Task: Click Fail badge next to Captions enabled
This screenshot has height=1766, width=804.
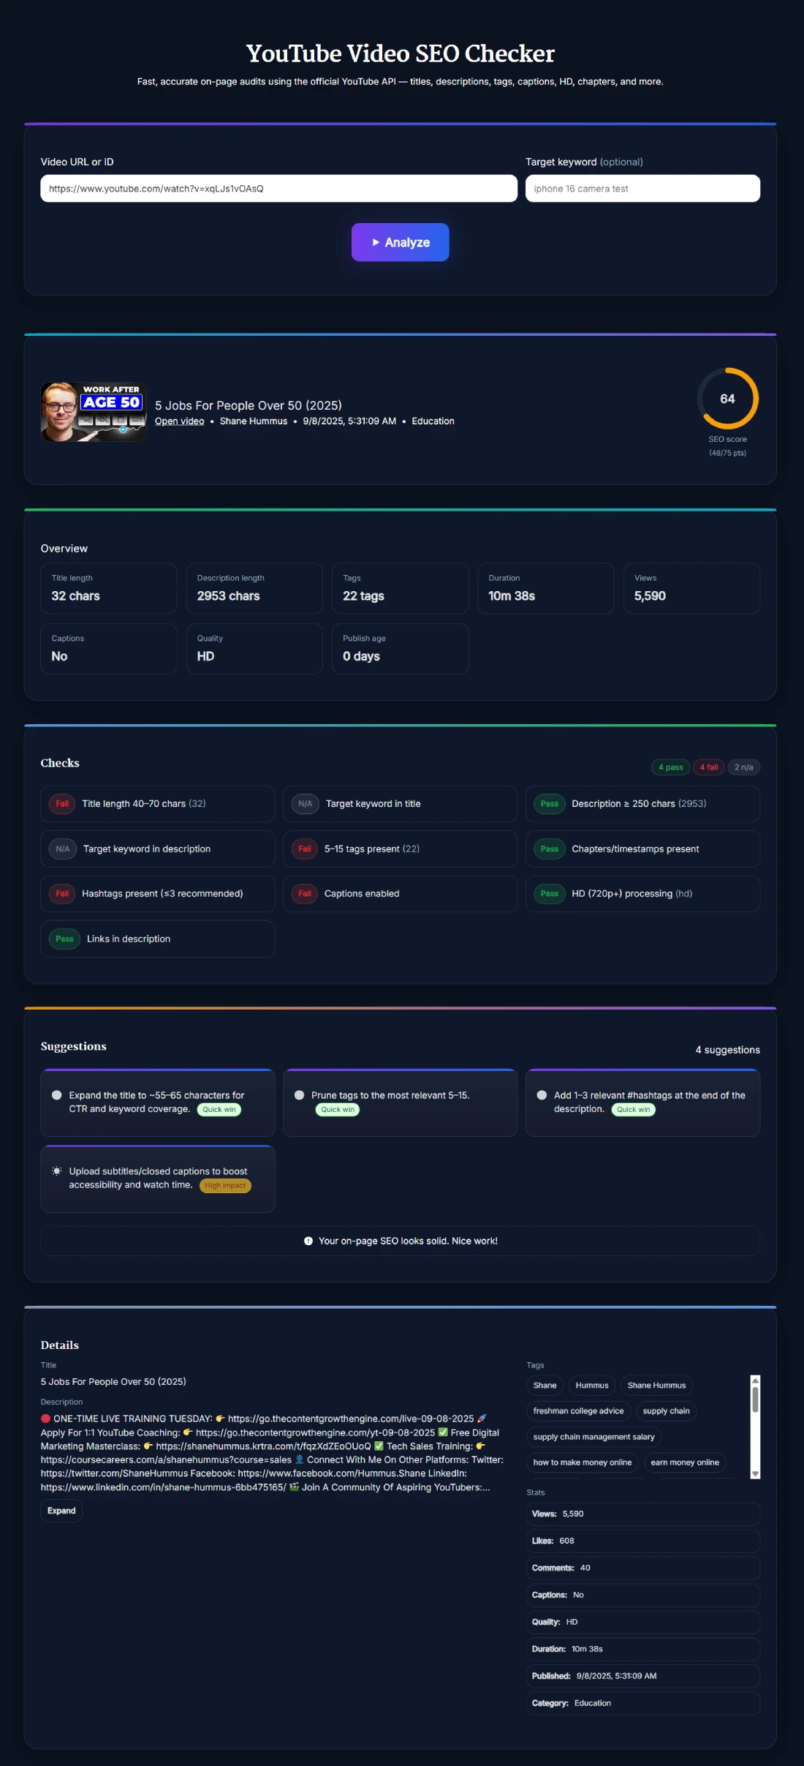Action: point(305,894)
